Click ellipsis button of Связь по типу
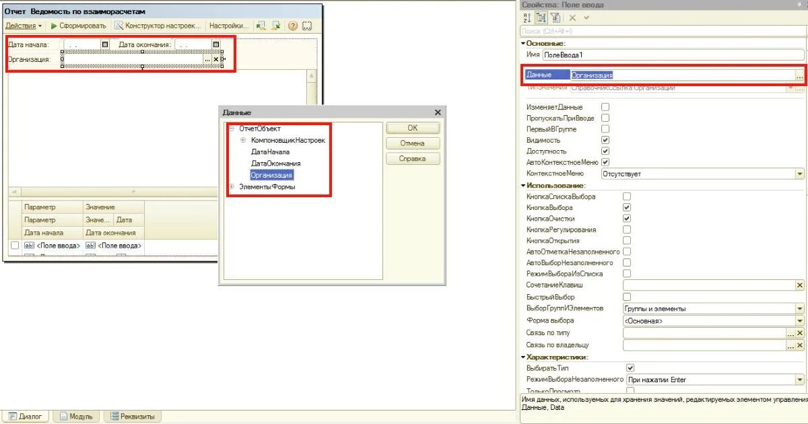Viewport: 808px width, 424px height. [790, 333]
